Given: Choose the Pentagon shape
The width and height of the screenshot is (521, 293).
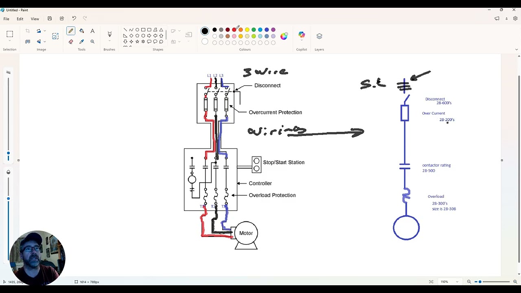Looking at the screenshot, I should [x=137, y=36].
